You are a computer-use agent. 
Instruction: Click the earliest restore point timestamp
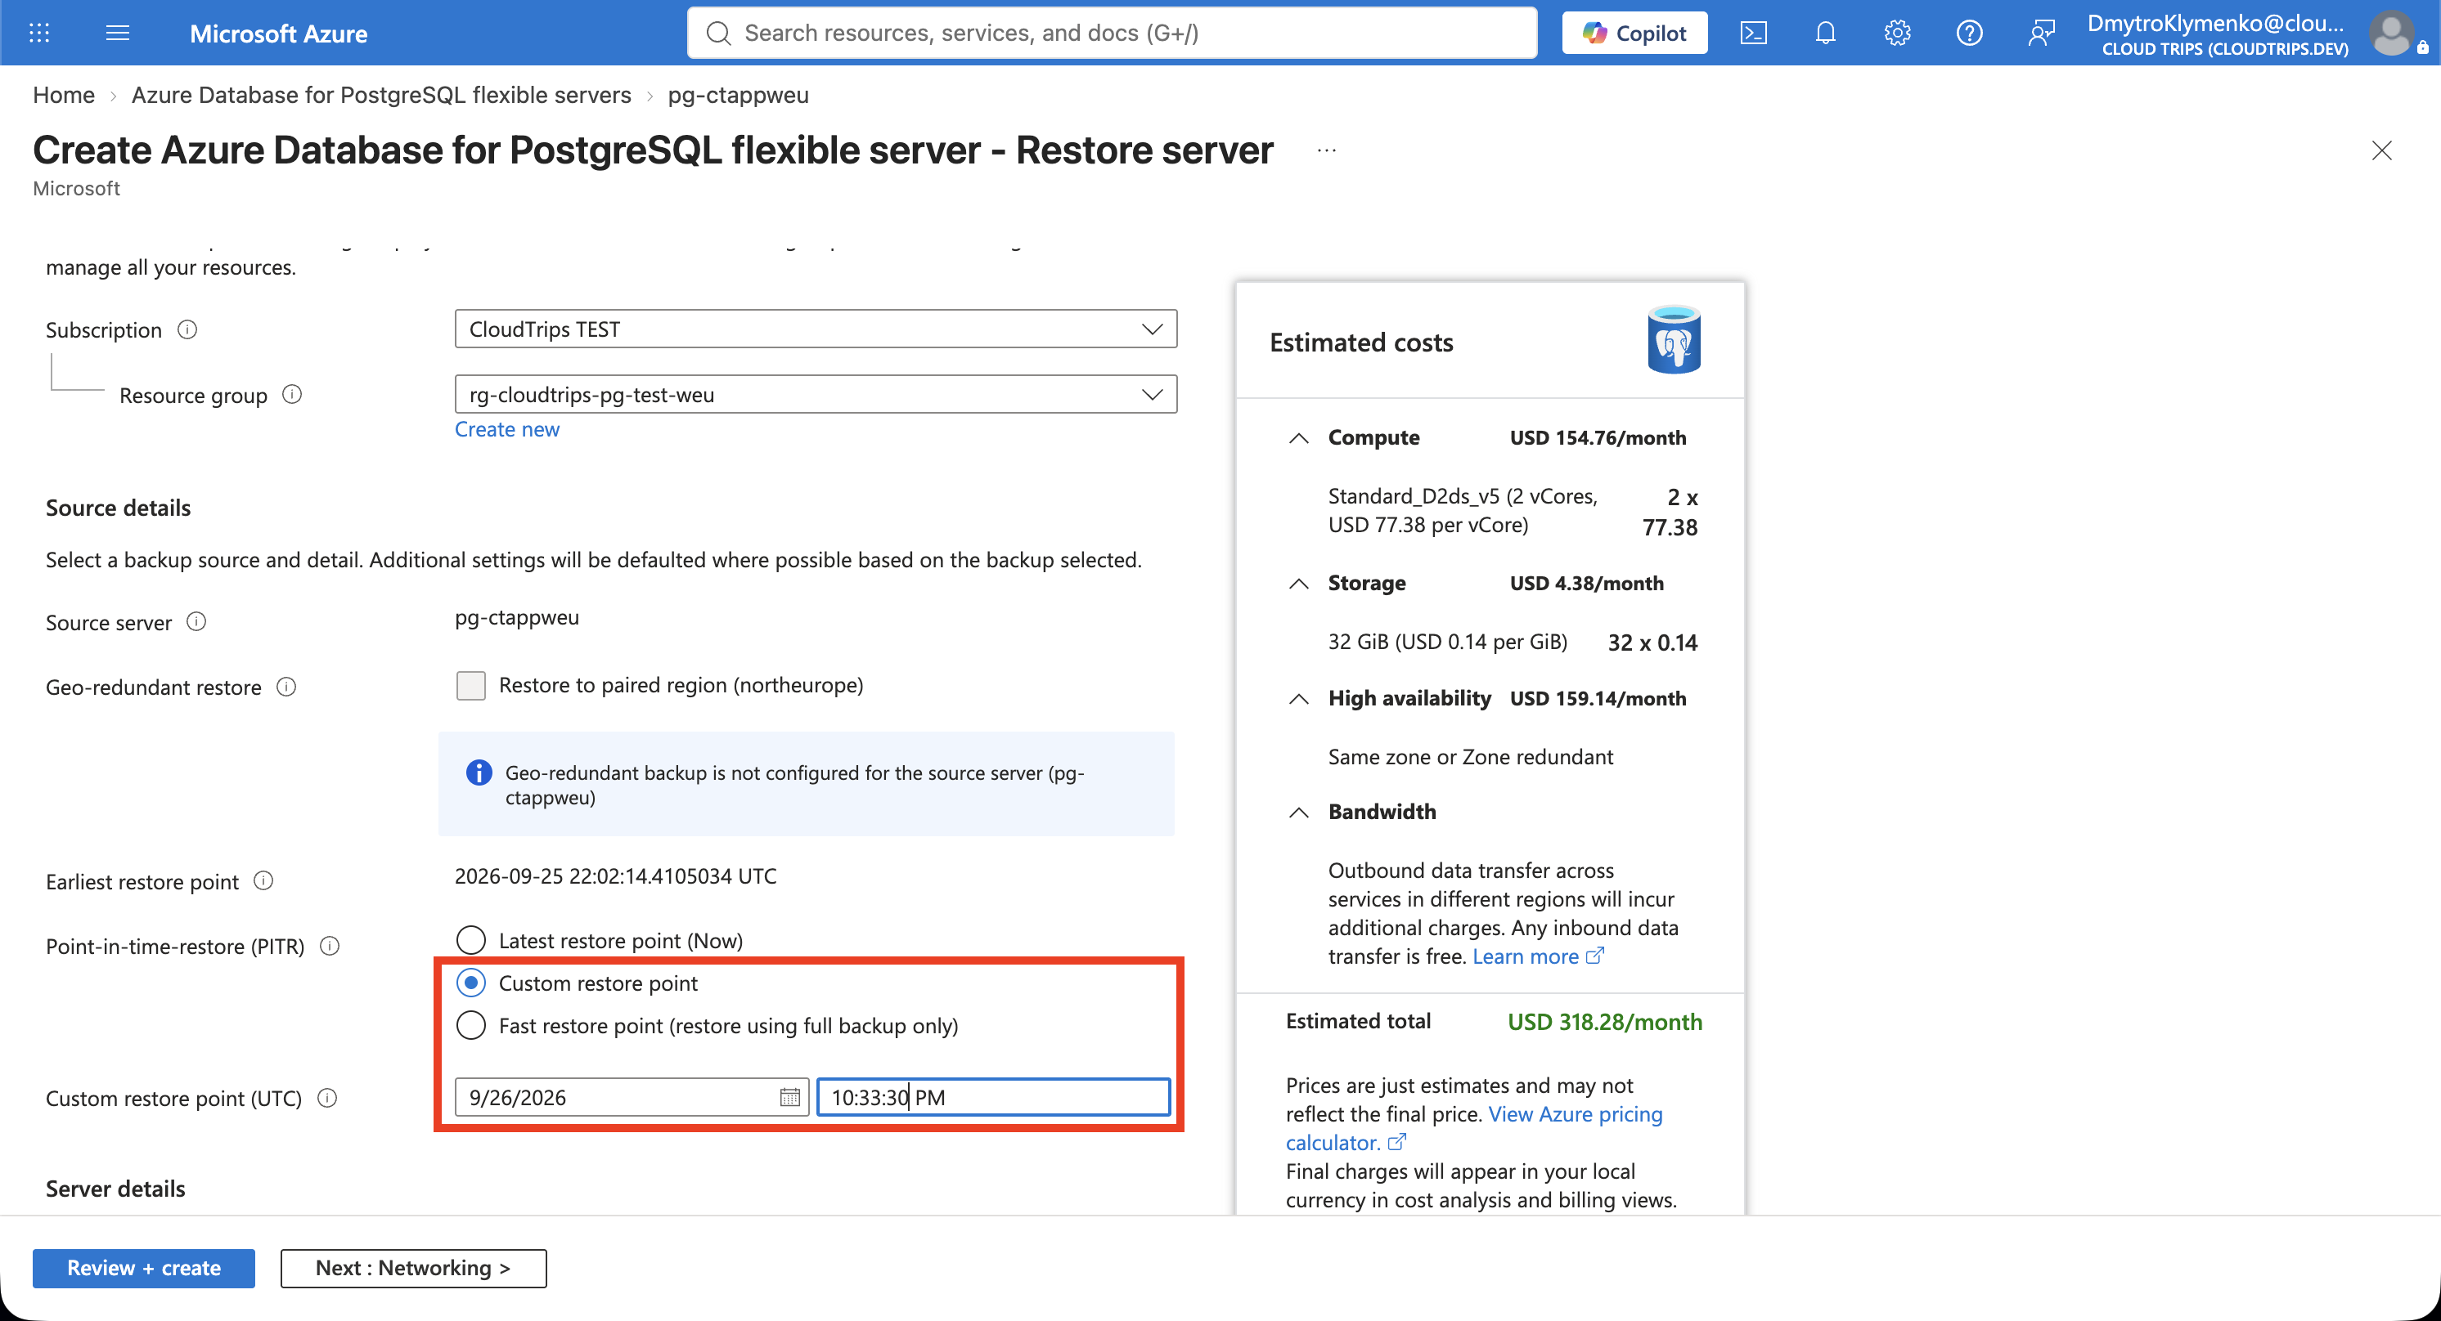coord(616,876)
